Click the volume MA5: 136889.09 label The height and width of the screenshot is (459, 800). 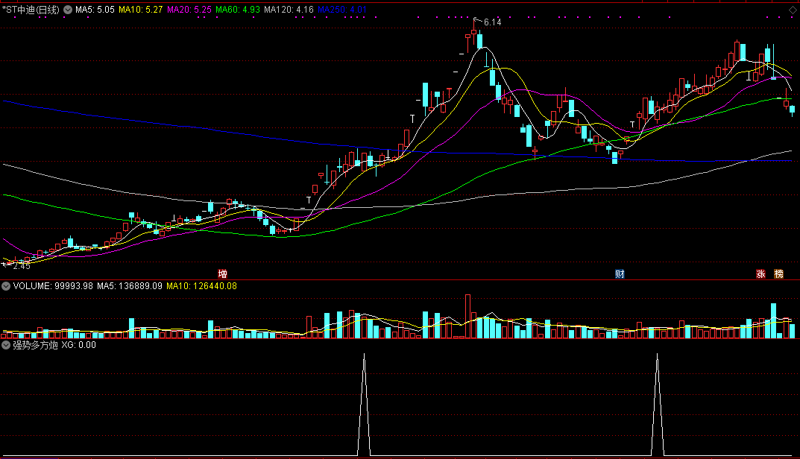pos(130,286)
